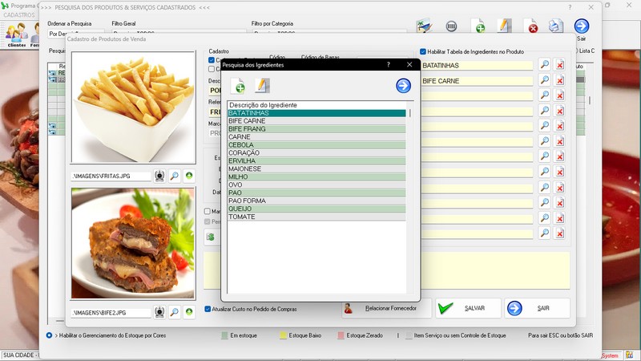Click french fries product image
The image size is (641, 361).
tap(133, 107)
